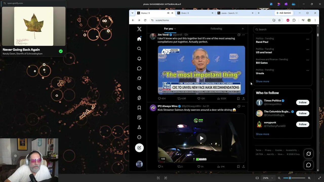Open more menu on IP2 Always Wins post
Viewport: 324px width, 182px height.
point(244,106)
